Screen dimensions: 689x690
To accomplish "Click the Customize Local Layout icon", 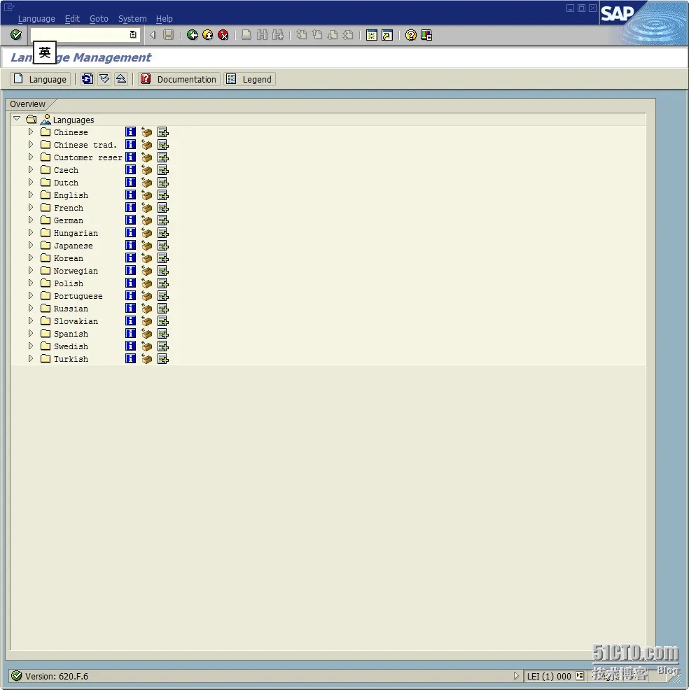I will point(426,35).
